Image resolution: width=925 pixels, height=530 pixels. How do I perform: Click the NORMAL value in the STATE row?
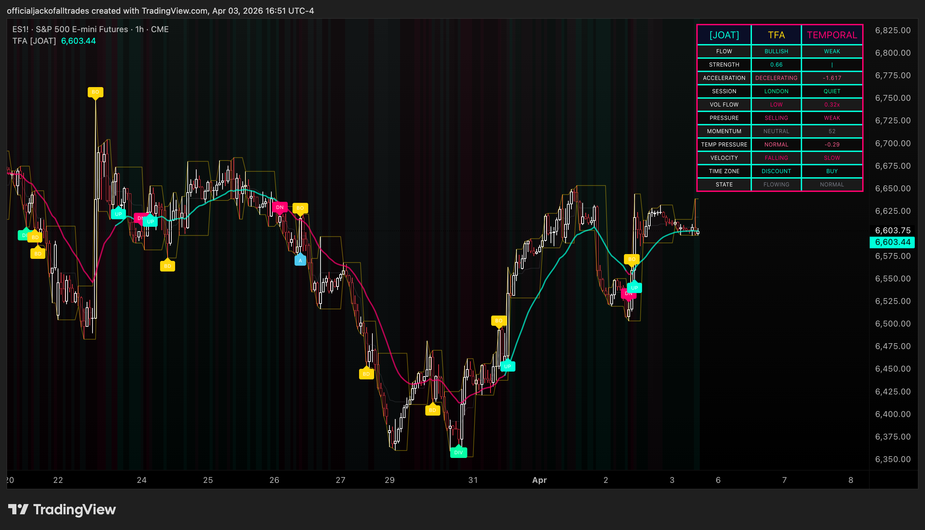pyautogui.click(x=832, y=184)
